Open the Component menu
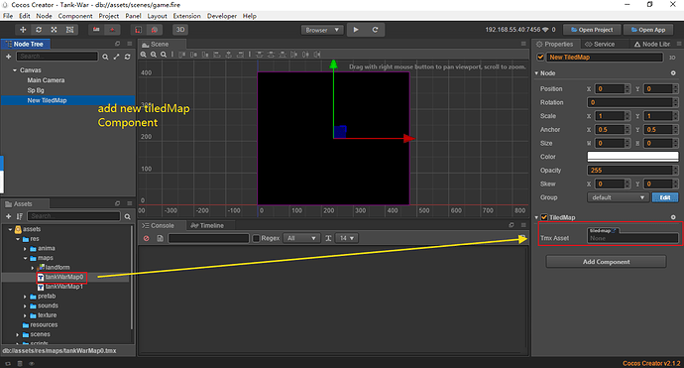 (x=75, y=16)
